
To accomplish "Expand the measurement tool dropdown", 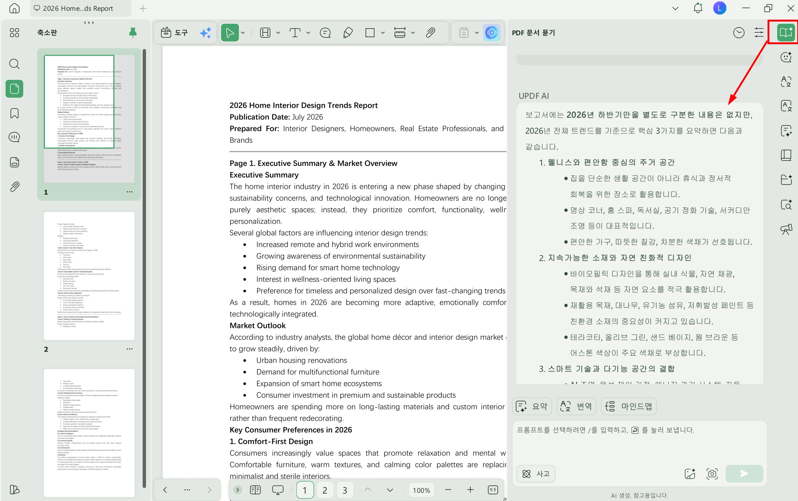I will tap(413, 33).
